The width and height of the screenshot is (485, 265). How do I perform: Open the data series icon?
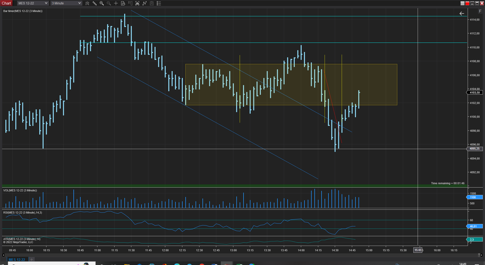point(137,3)
